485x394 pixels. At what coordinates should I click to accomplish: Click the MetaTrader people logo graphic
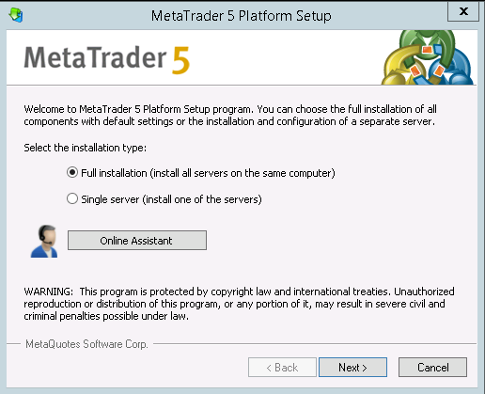point(428,57)
